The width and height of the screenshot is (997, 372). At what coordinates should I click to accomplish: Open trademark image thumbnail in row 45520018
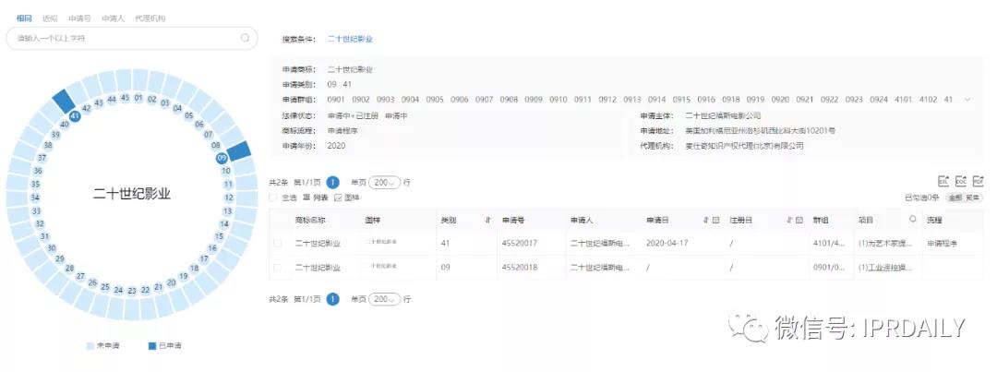point(382,267)
